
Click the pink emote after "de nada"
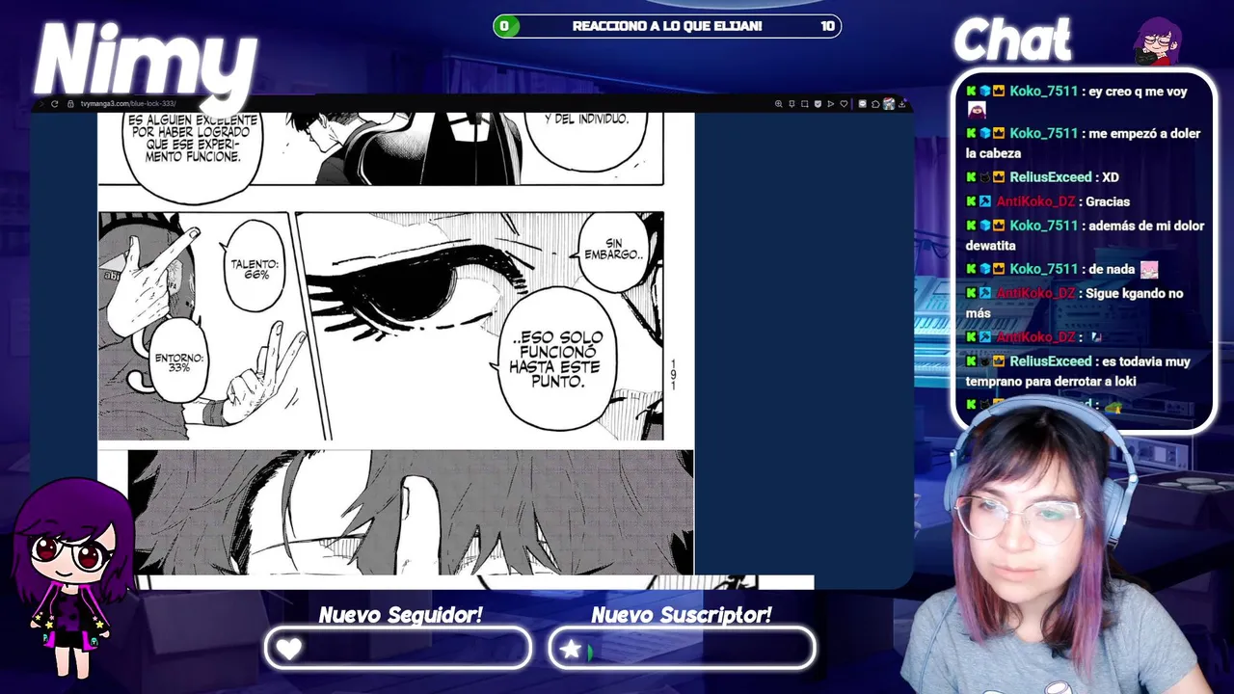1148,270
